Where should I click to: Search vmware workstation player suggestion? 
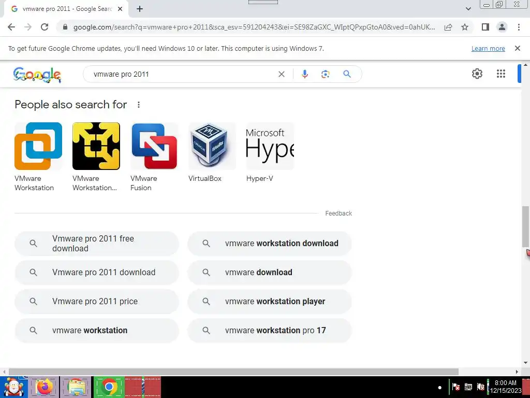click(x=269, y=301)
